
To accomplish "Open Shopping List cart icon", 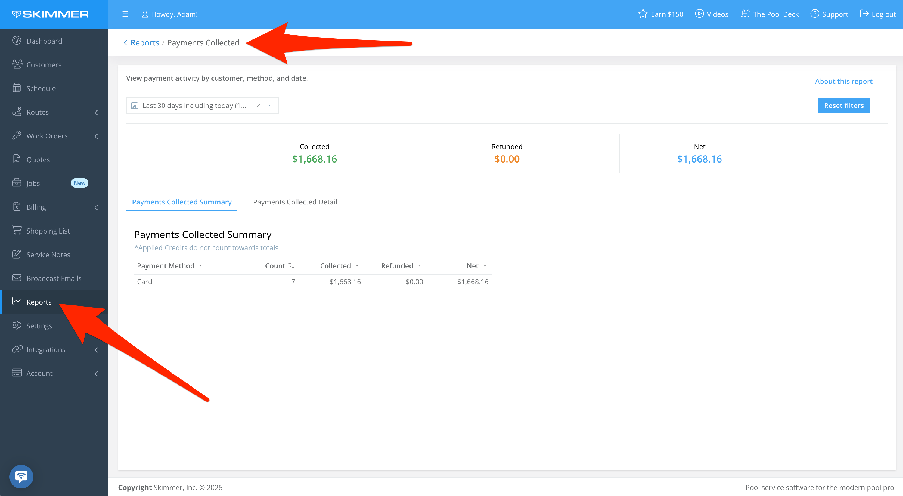I will pyautogui.click(x=17, y=230).
